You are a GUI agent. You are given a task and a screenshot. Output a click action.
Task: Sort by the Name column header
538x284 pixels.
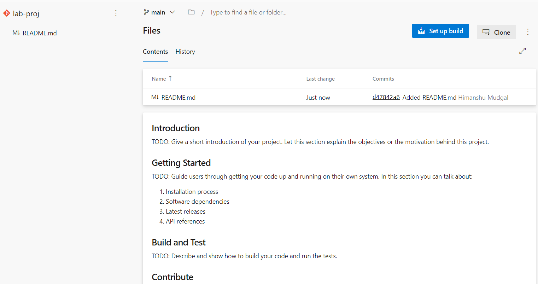coord(159,79)
